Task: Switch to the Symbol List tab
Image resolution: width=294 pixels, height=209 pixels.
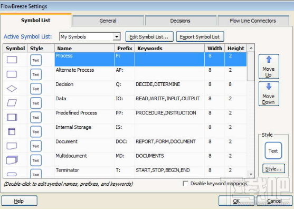Action: (x=35, y=20)
